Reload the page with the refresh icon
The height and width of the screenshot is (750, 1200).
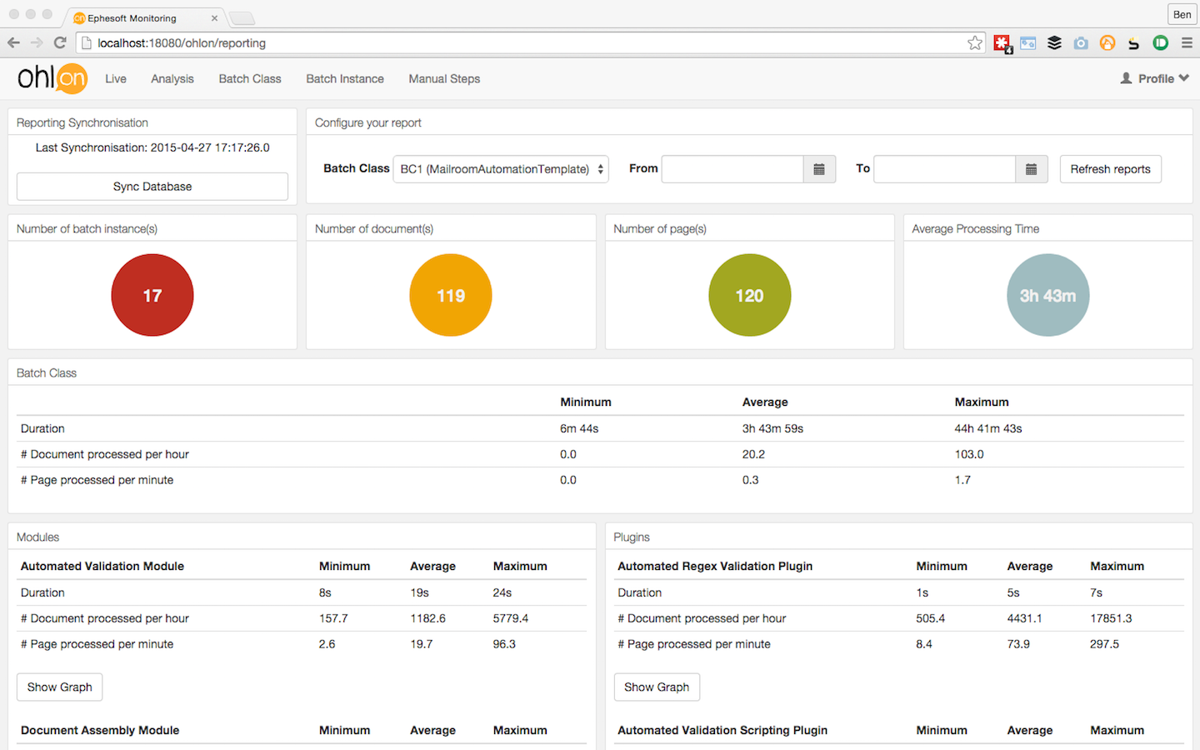click(59, 42)
